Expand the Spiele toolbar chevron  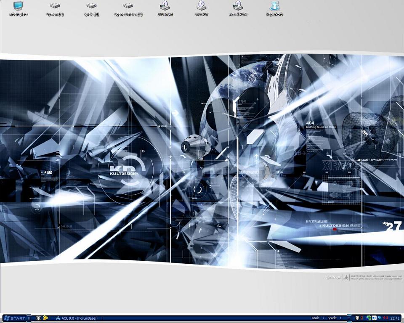(340, 318)
